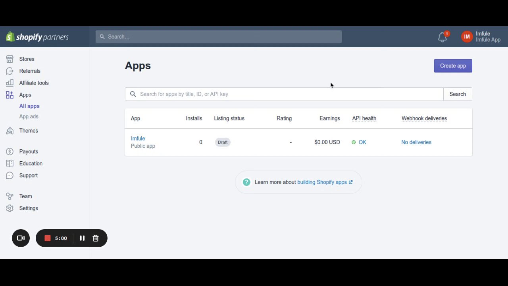Click the Shopify Partners logo
Screen dimensions: 508x286
pyautogui.click(x=37, y=37)
